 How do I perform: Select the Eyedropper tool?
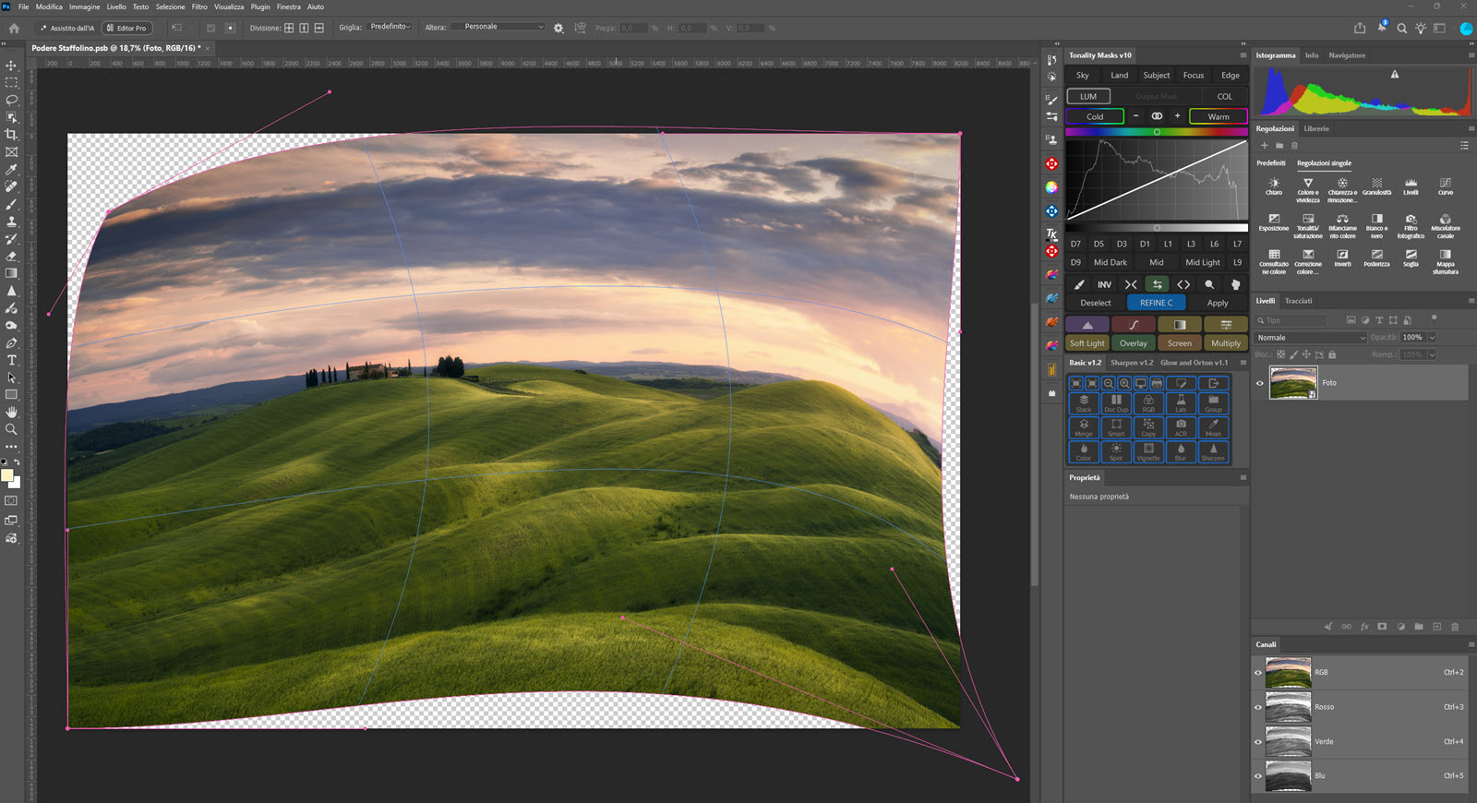(11, 170)
